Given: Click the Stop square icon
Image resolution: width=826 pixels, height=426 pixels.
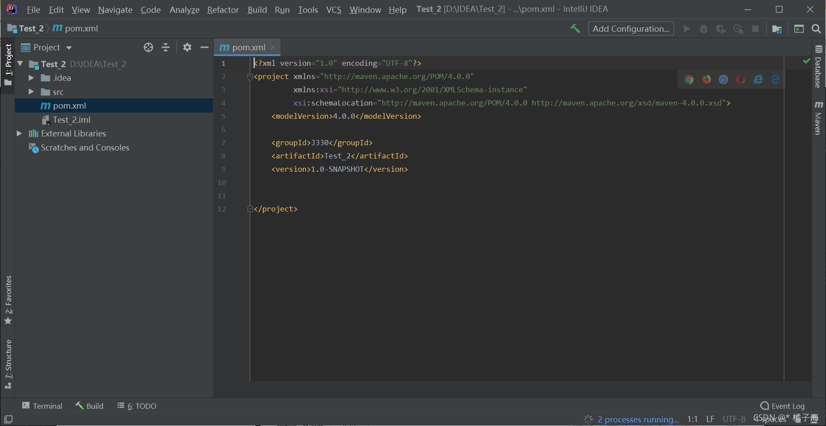Looking at the screenshot, I should point(755,29).
